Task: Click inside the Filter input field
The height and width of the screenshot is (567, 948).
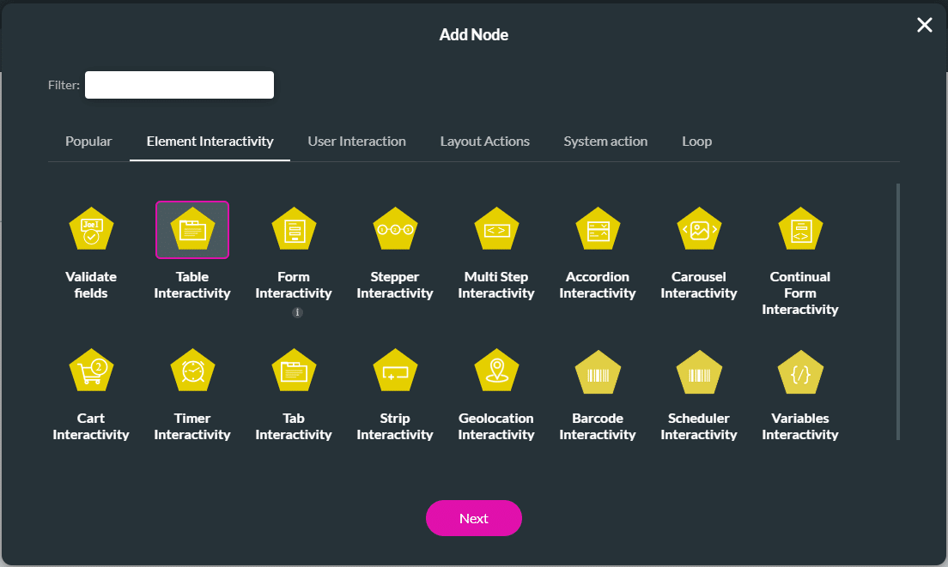Action: pos(179,84)
